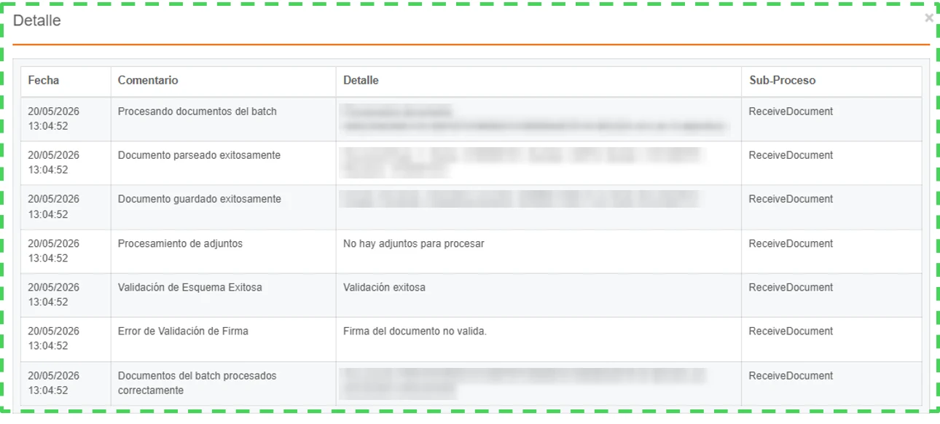
Task: Select 'Documentos del batch procesados correctamente' comment
Action: (x=197, y=383)
